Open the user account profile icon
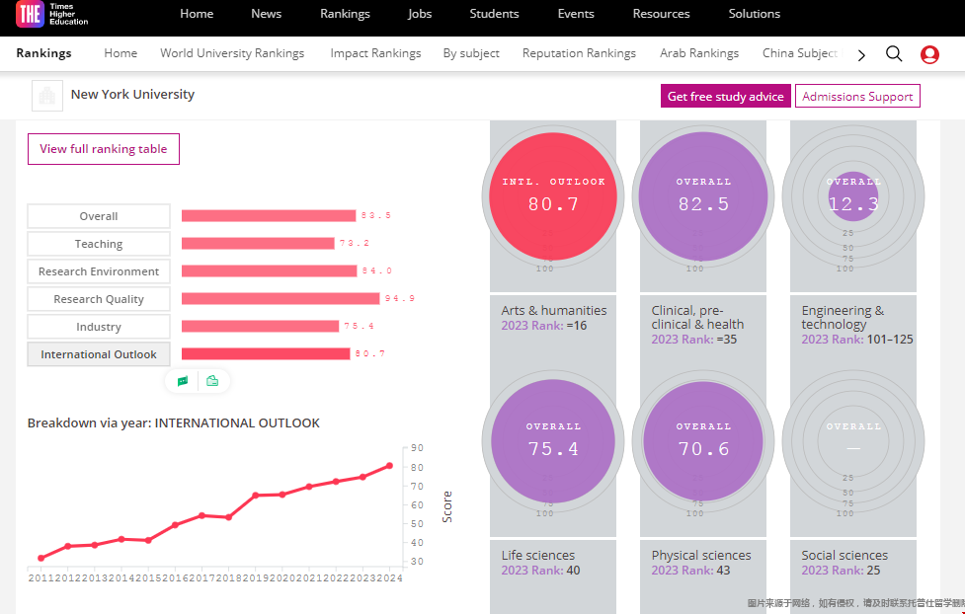965x614 pixels. click(929, 54)
